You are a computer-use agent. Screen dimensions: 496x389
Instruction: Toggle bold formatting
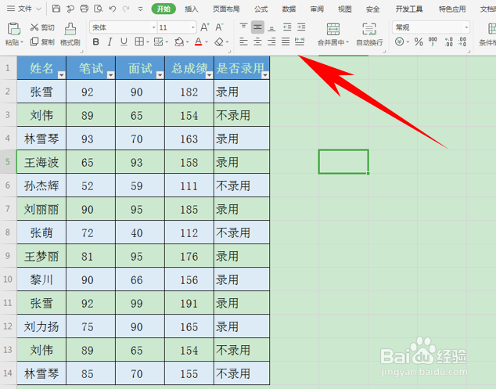(x=96, y=41)
